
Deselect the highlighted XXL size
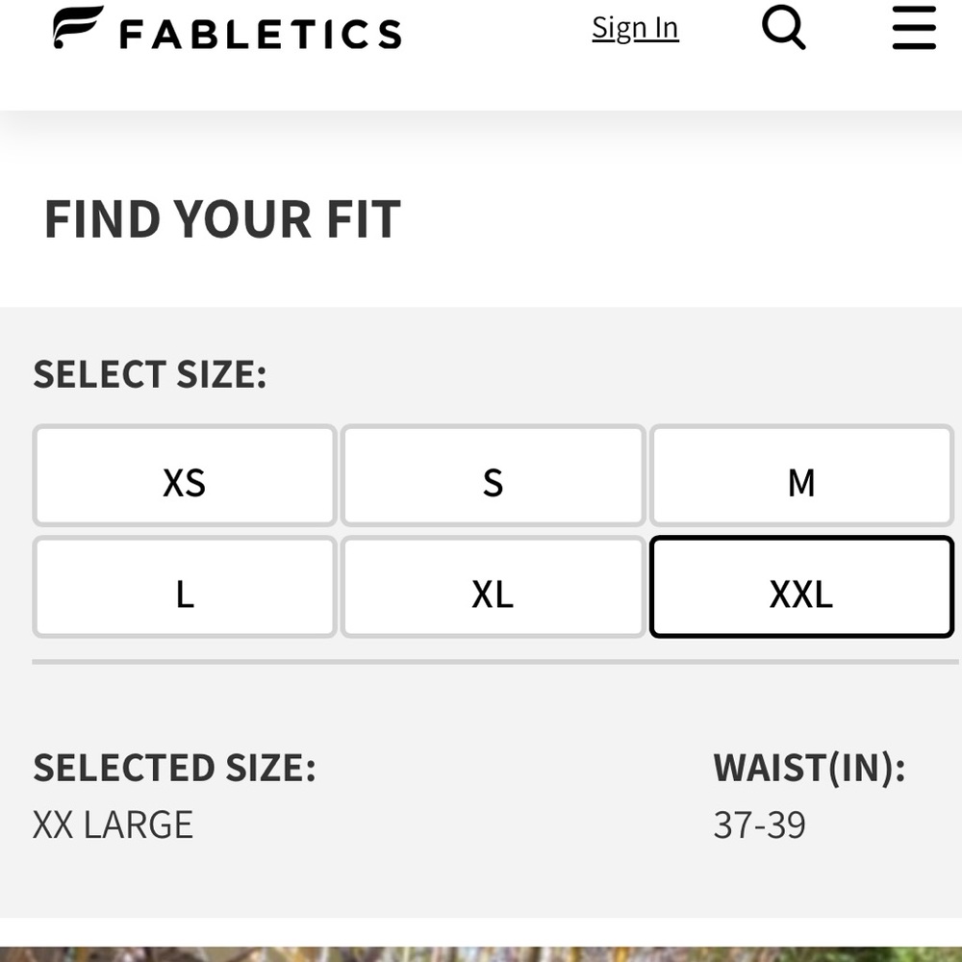click(x=801, y=588)
